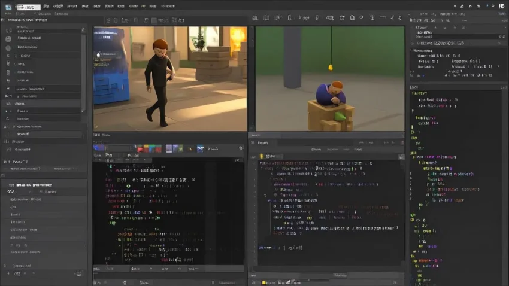
Task: Click the application logo in the top-left corner
Action: pos(8,7)
